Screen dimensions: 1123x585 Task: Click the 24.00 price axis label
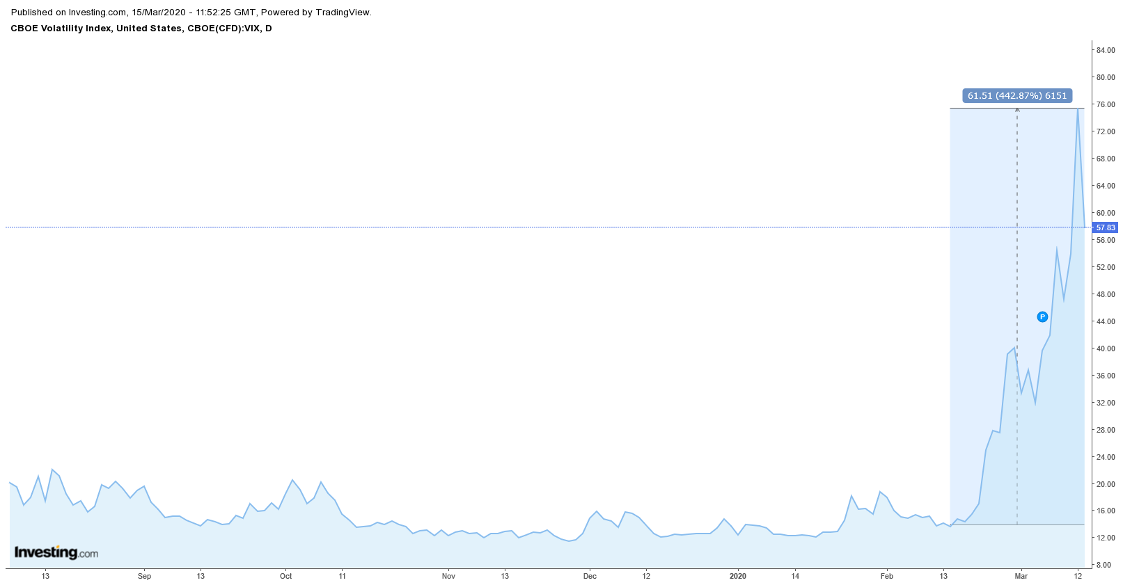1106,457
